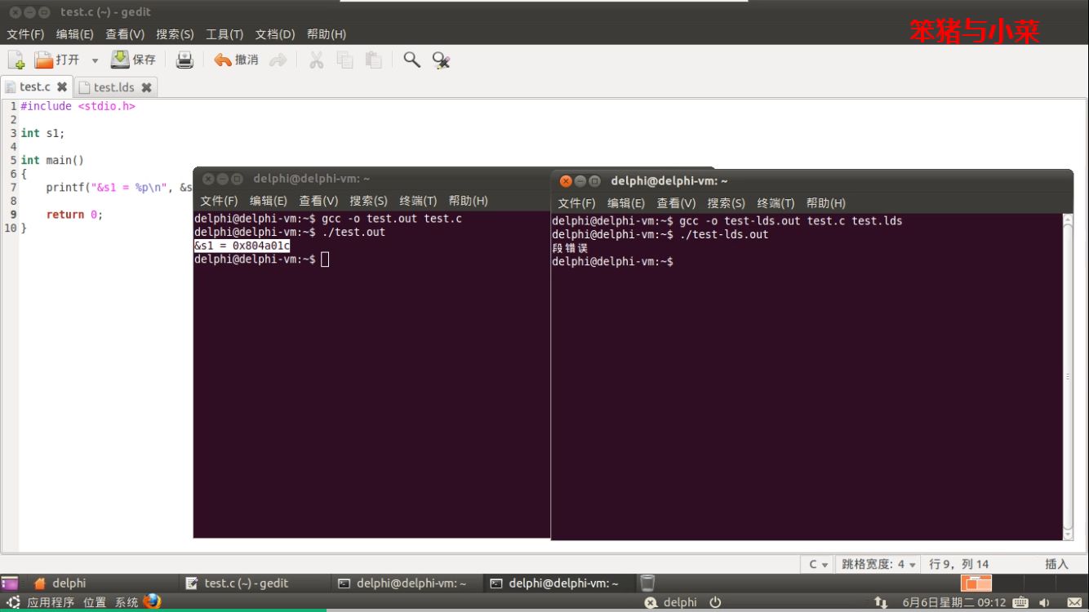The width and height of the screenshot is (1089, 612).
Task: Click the 行 9, 列 14 cursor position
Action: click(x=958, y=564)
